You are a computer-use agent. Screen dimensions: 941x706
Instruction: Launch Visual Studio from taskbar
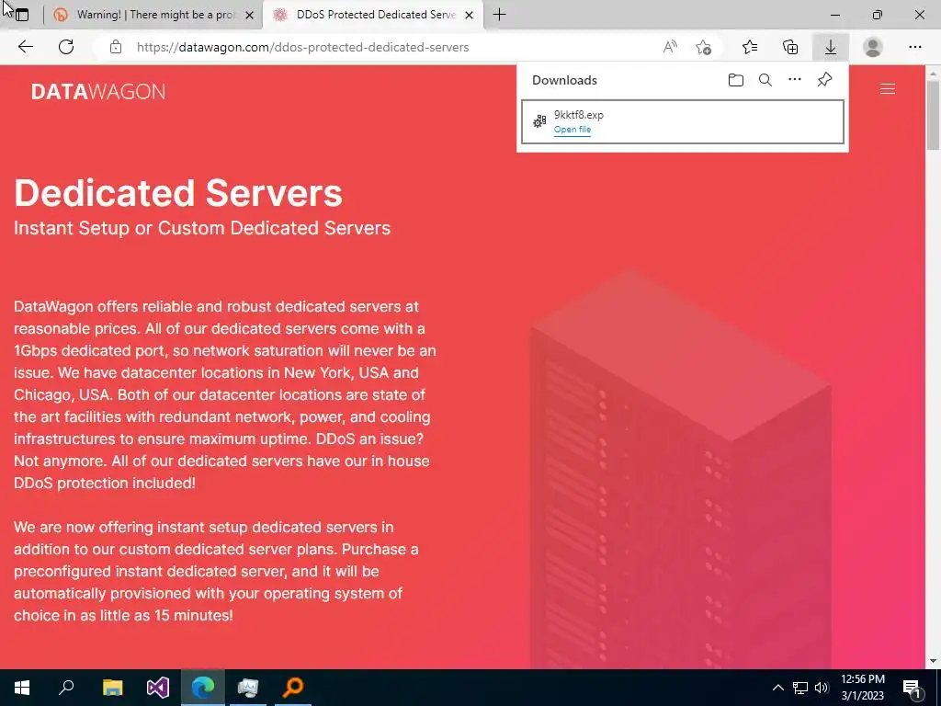tap(158, 688)
